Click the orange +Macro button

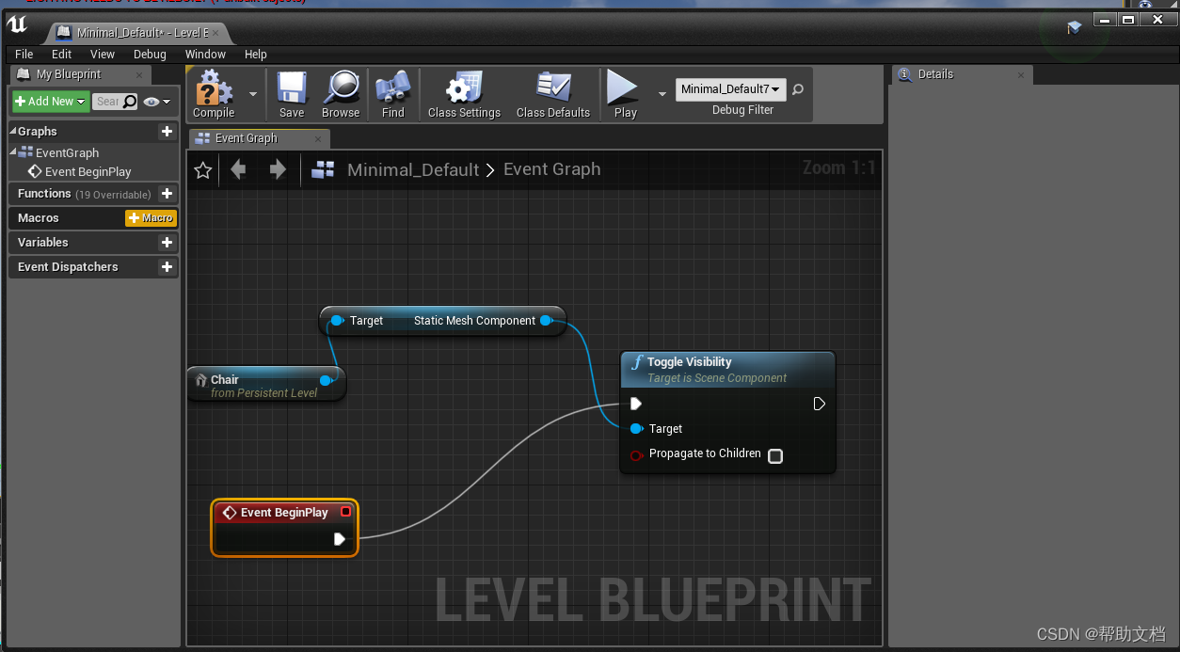[151, 218]
